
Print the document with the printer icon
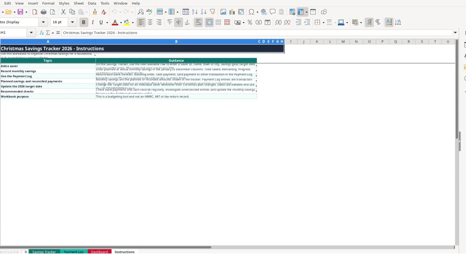pos(43,12)
